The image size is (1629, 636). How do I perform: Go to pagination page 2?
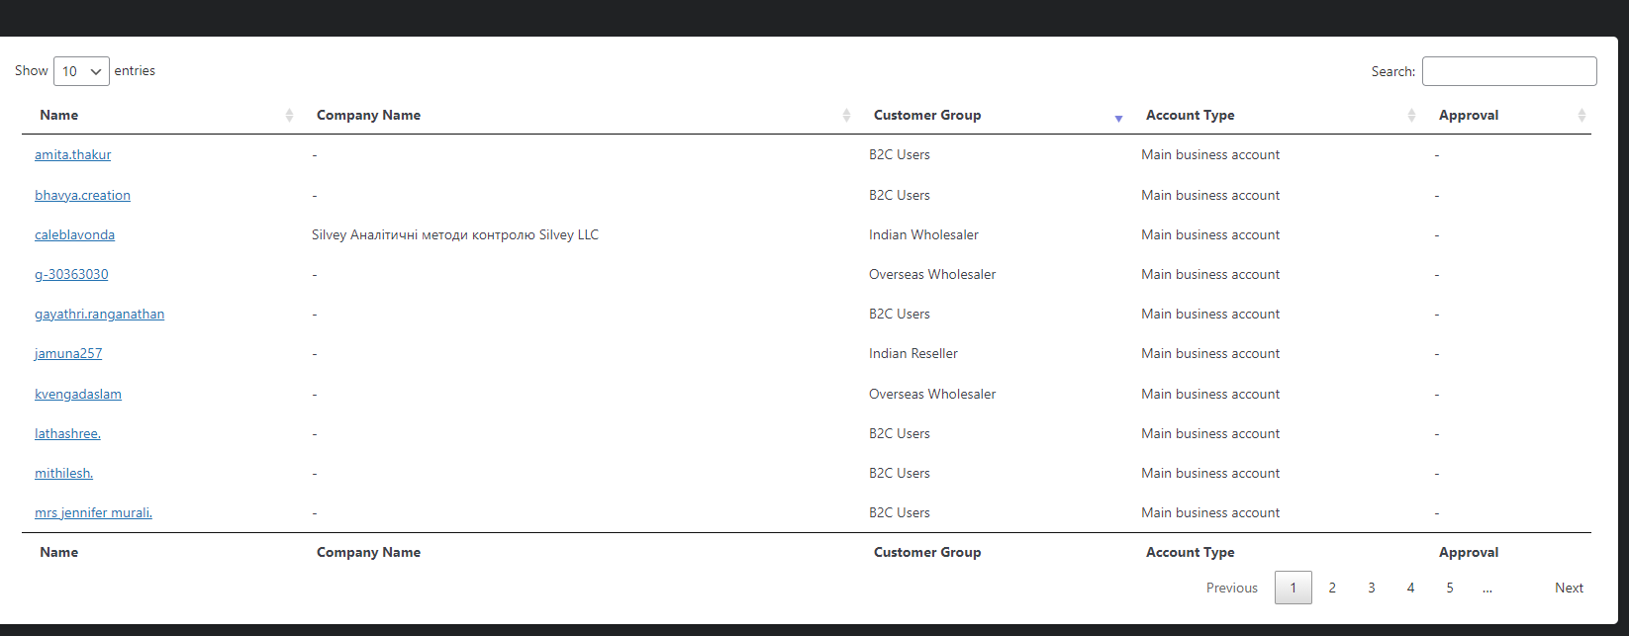coord(1332,588)
